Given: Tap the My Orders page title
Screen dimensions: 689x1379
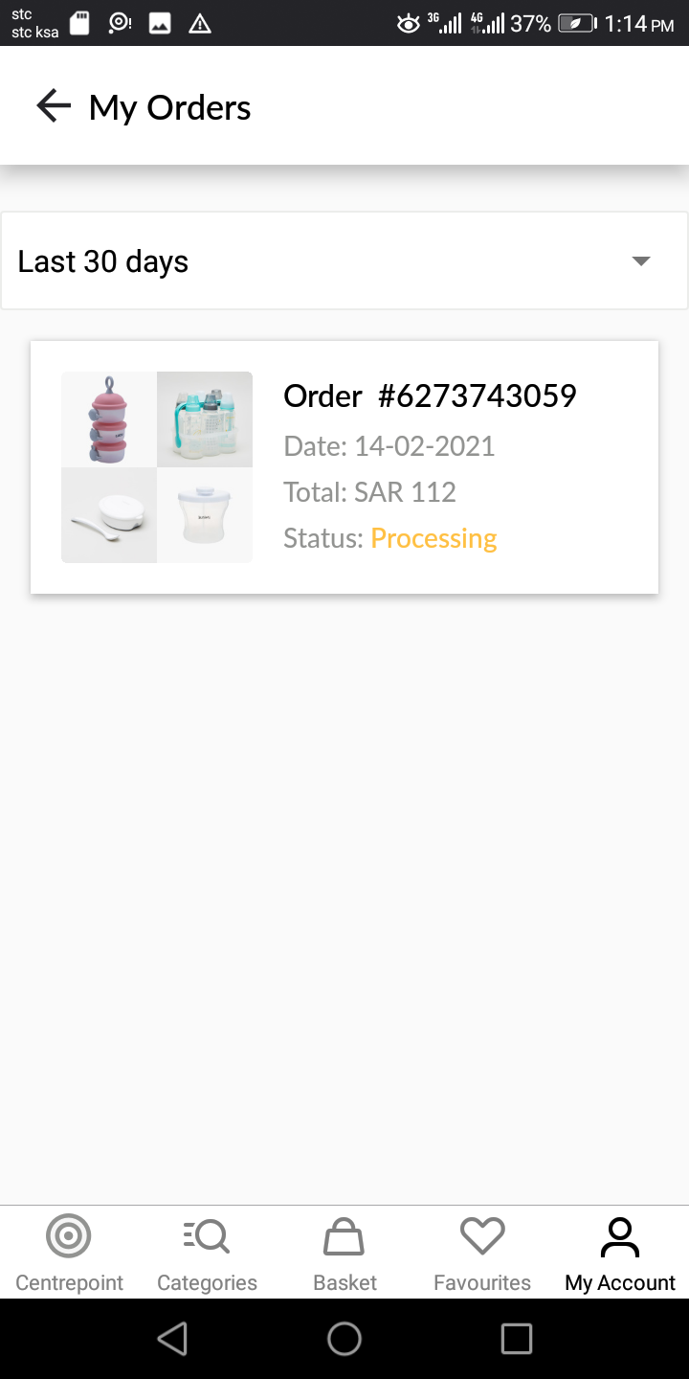Looking at the screenshot, I should (x=170, y=108).
